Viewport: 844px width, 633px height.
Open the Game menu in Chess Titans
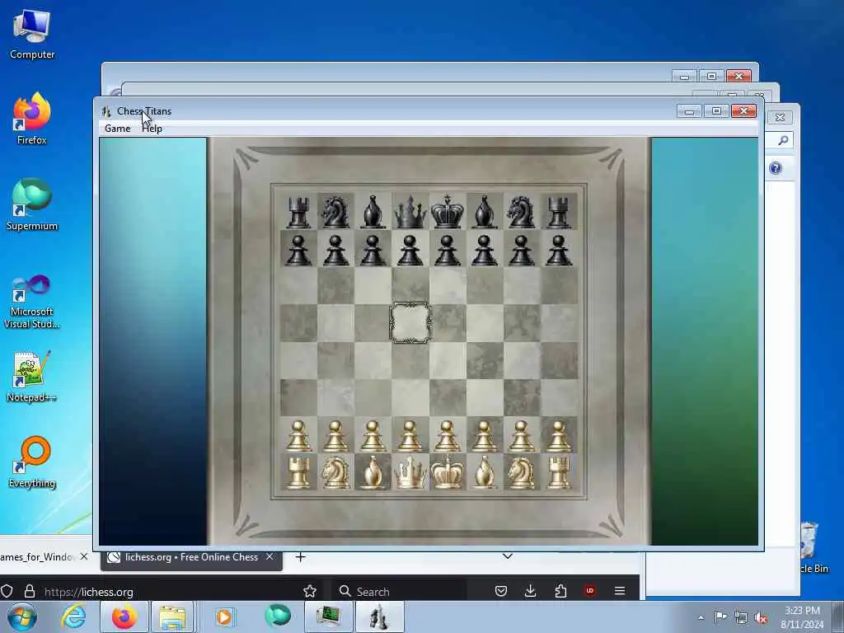117,129
